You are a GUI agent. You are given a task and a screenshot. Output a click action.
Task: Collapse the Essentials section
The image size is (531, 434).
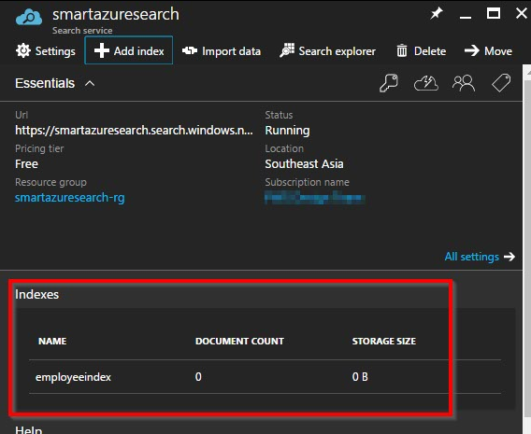(x=90, y=83)
